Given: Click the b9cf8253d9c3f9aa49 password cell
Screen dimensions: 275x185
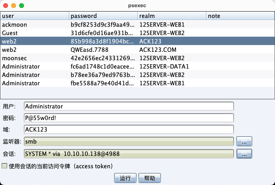Looking at the screenshot, I should tap(103, 25).
